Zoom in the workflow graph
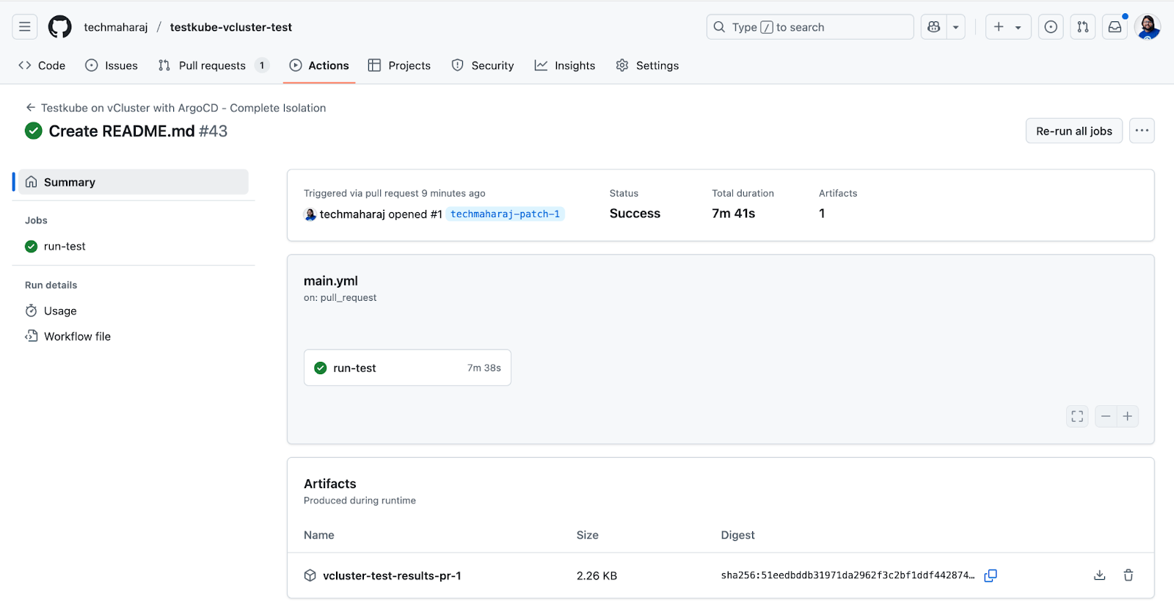 tap(1128, 416)
